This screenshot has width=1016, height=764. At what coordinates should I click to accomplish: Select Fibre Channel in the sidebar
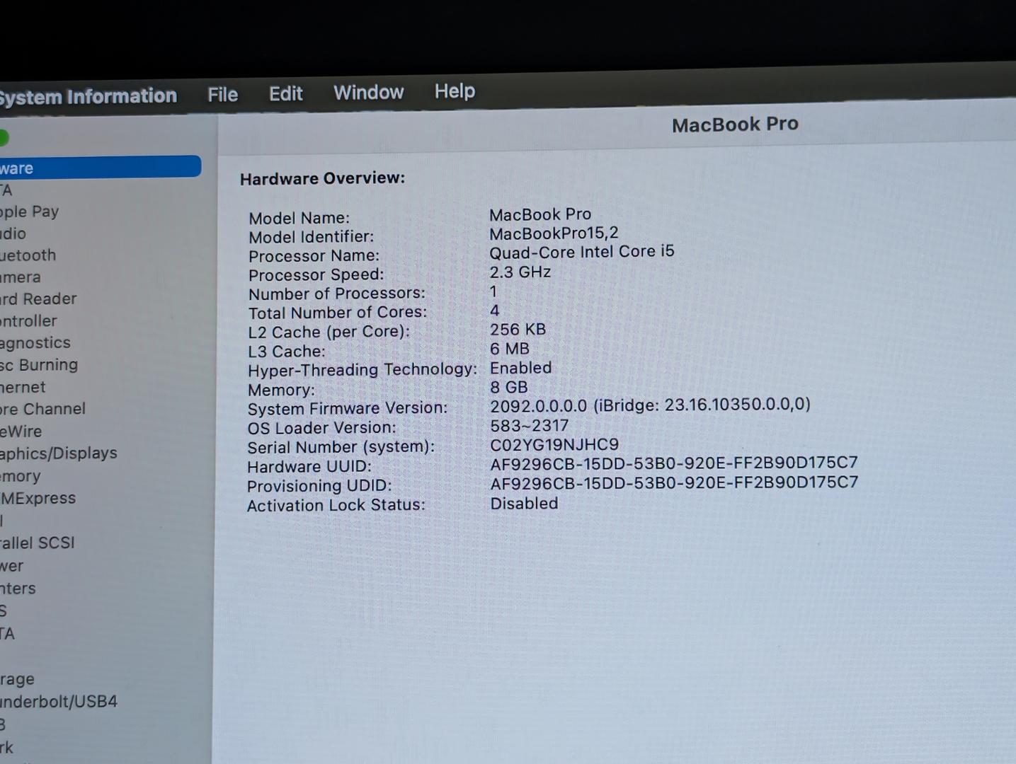[42, 409]
